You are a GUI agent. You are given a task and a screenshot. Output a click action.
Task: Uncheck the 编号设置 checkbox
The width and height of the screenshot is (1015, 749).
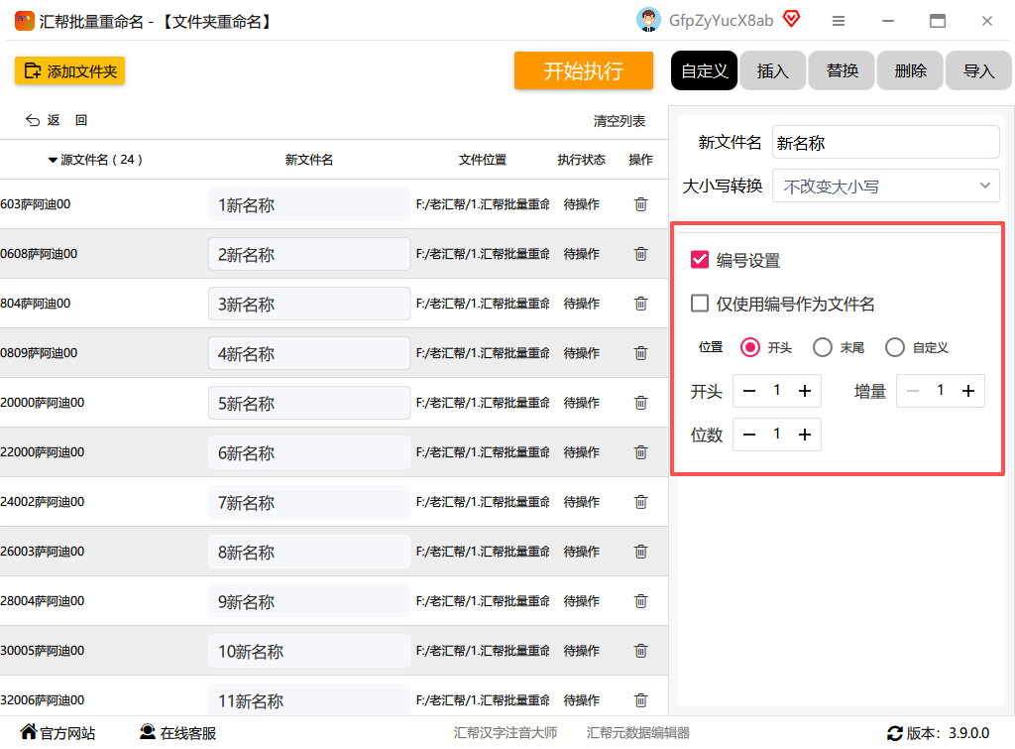700,260
